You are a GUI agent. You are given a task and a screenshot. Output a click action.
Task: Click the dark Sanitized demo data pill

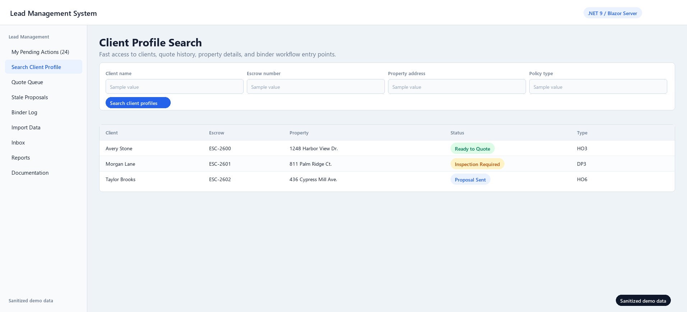(x=643, y=300)
